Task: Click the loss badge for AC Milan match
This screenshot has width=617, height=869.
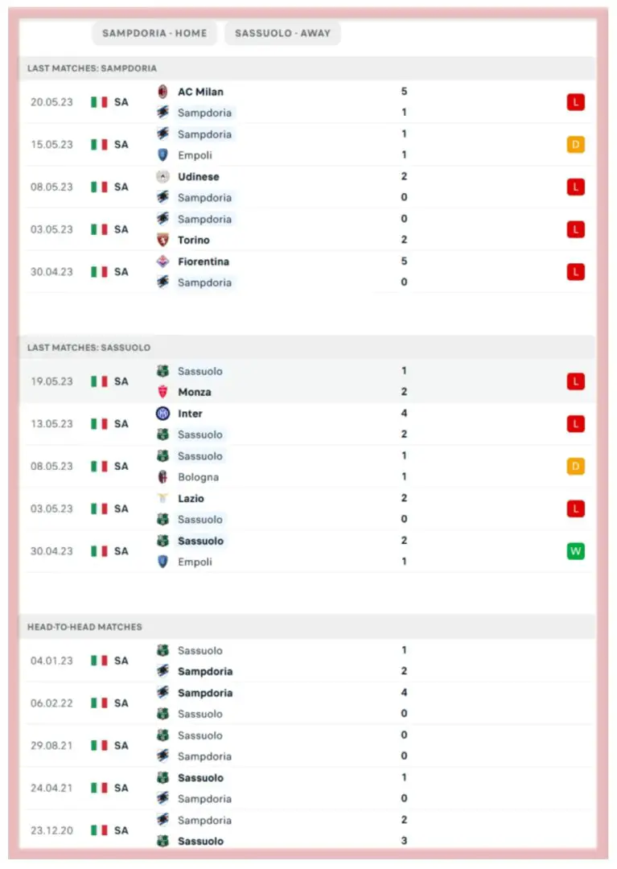Action: pos(575,102)
